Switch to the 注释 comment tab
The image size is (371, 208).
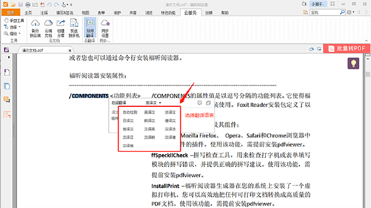[x=44, y=13]
